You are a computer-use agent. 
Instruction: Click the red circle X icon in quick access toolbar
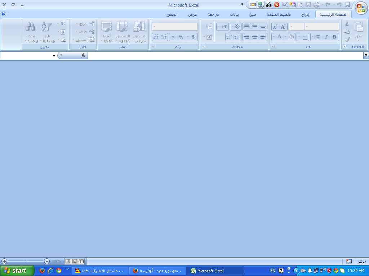(277, 5)
